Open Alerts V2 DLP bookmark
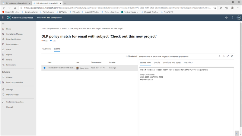242x136 pixels. click(167, 12)
